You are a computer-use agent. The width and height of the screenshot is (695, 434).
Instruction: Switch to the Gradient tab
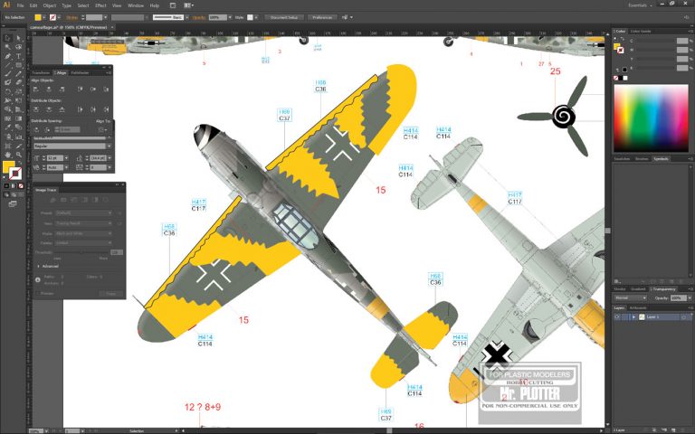pyautogui.click(x=638, y=288)
